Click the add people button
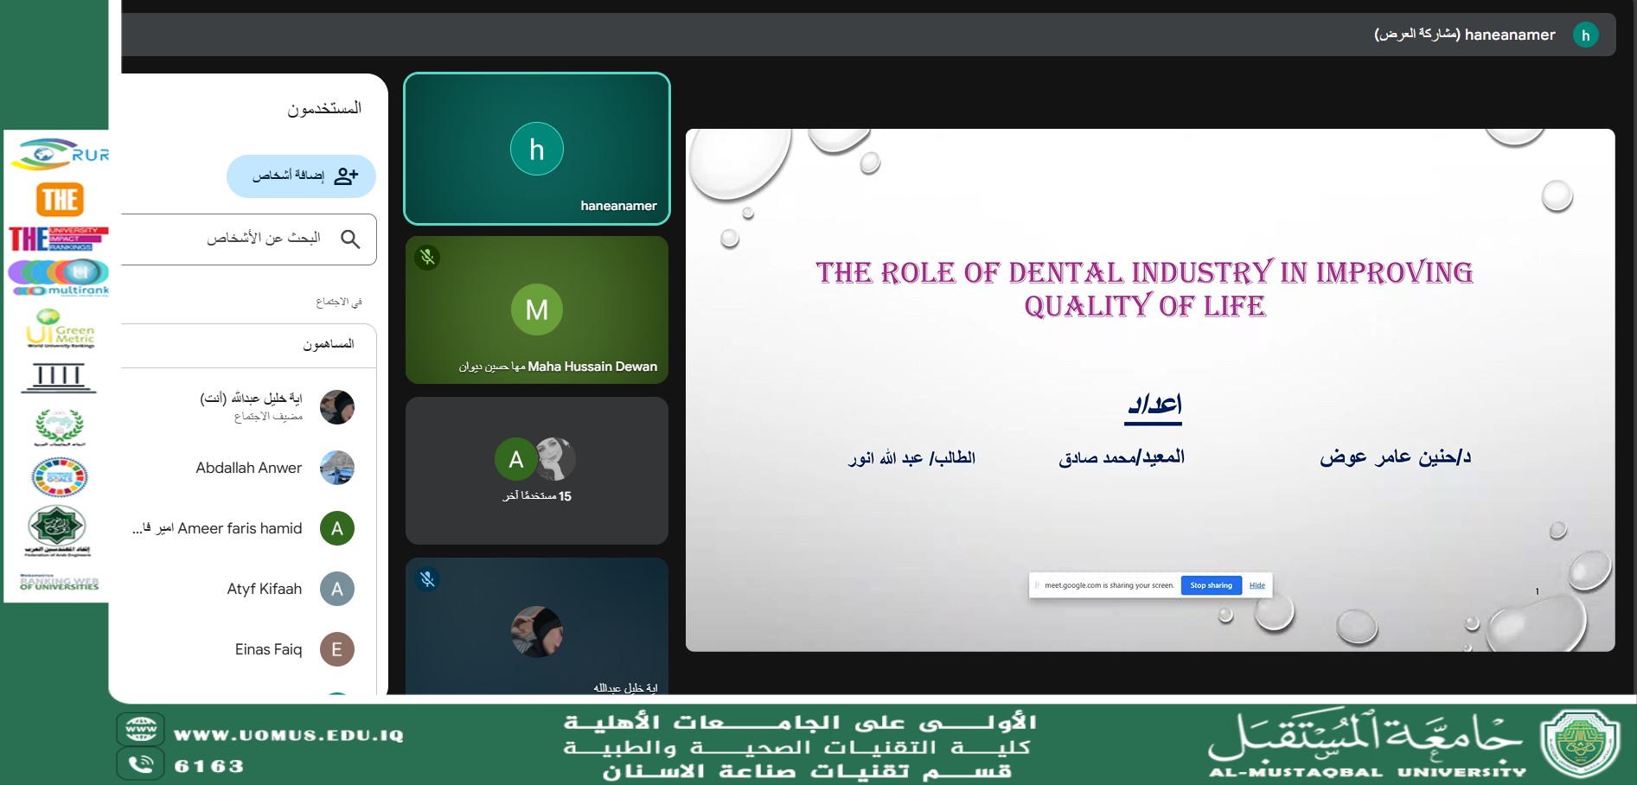This screenshot has width=1637, height=785. [x=301, y=176]
